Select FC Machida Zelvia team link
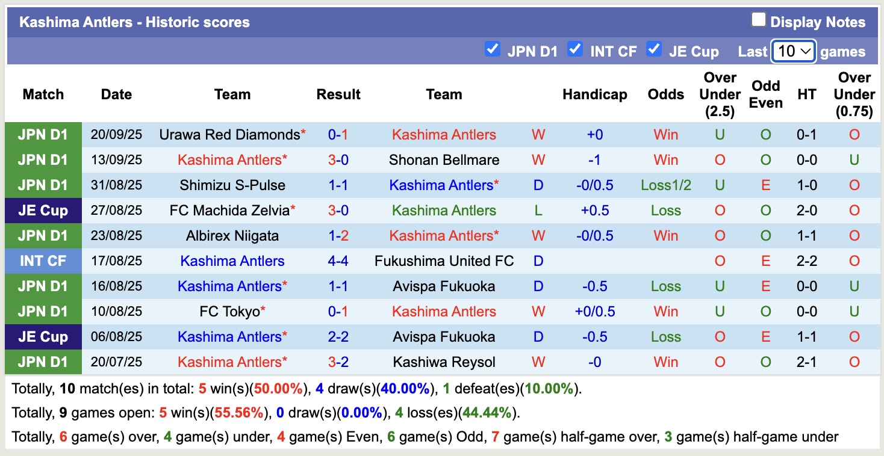The image size is (884, 456). click(229, 211)
